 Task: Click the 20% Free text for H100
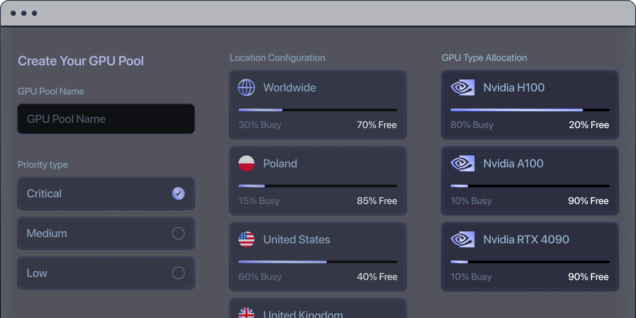(x=589, y=125)
